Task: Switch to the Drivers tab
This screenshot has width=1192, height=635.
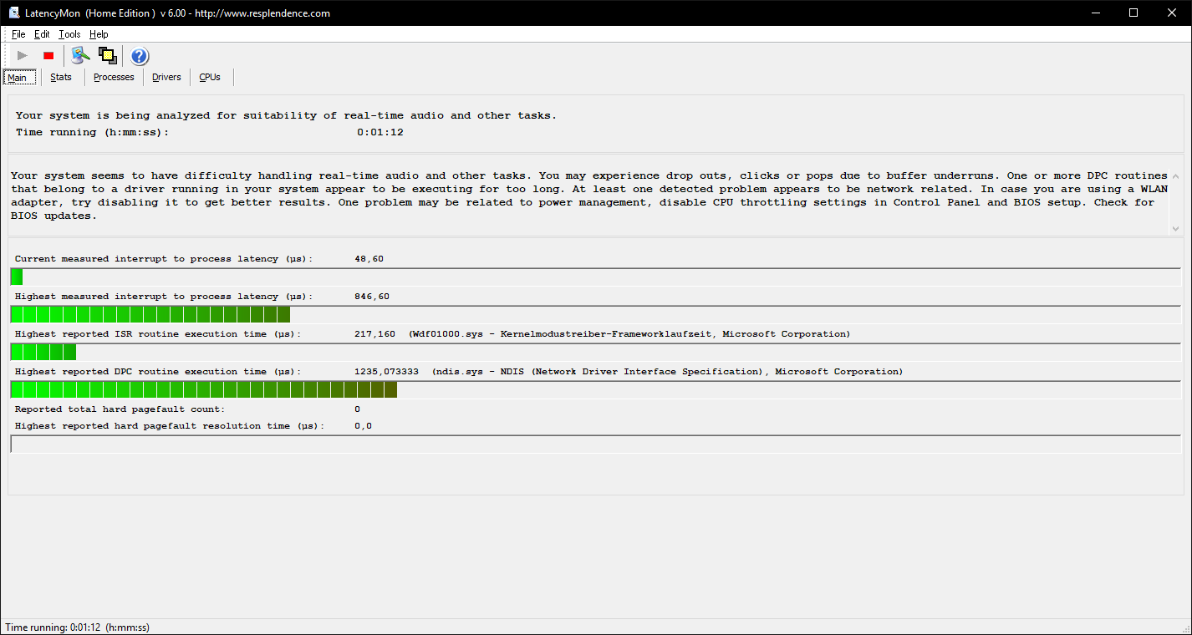Action: [166, 77]
